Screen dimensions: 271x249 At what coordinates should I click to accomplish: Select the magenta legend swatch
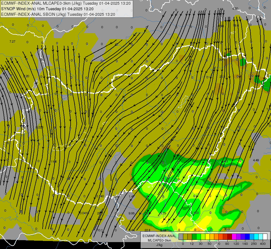[234, 237]
